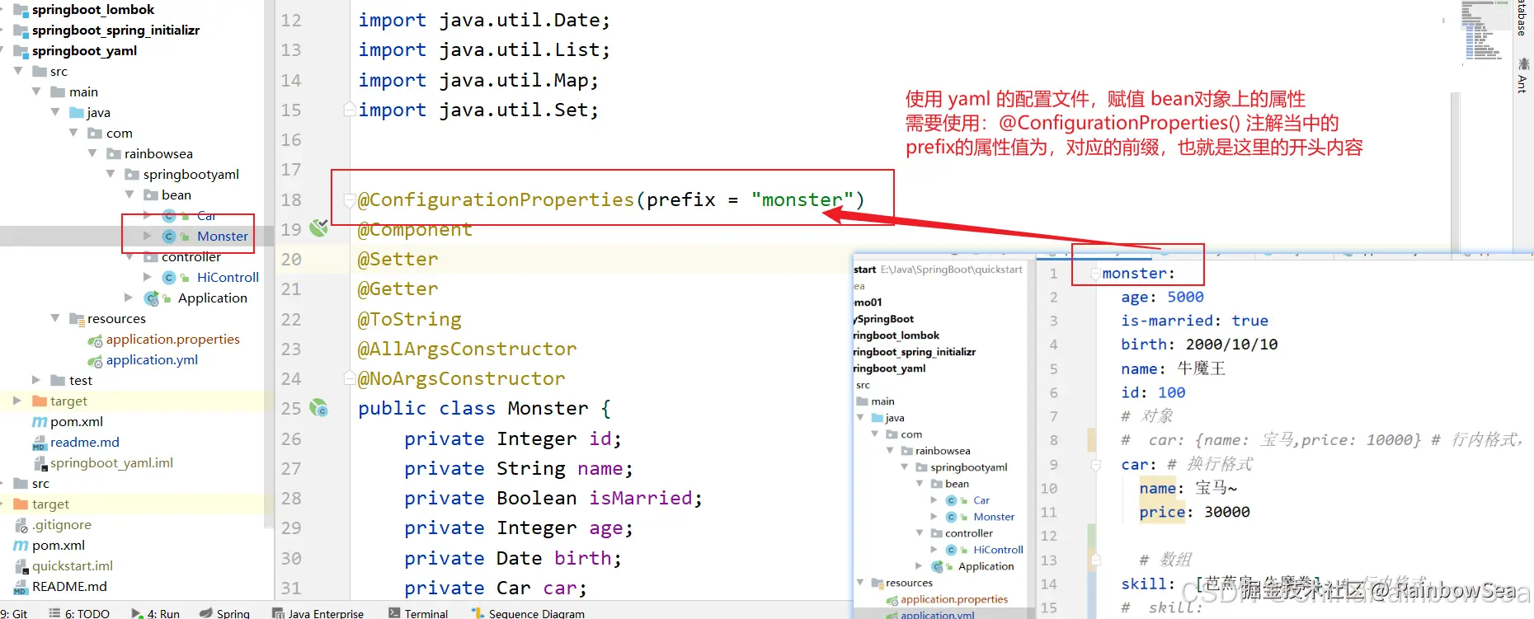The height and width of the screenshot is (619, 1534).
Task: Click the @ToString annotation on line 22
Action: pyautogui.click(x=409, y=319)
